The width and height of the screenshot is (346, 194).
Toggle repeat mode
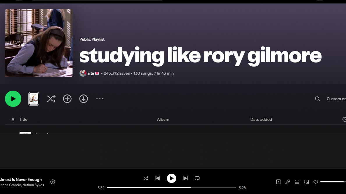[197, 178]
